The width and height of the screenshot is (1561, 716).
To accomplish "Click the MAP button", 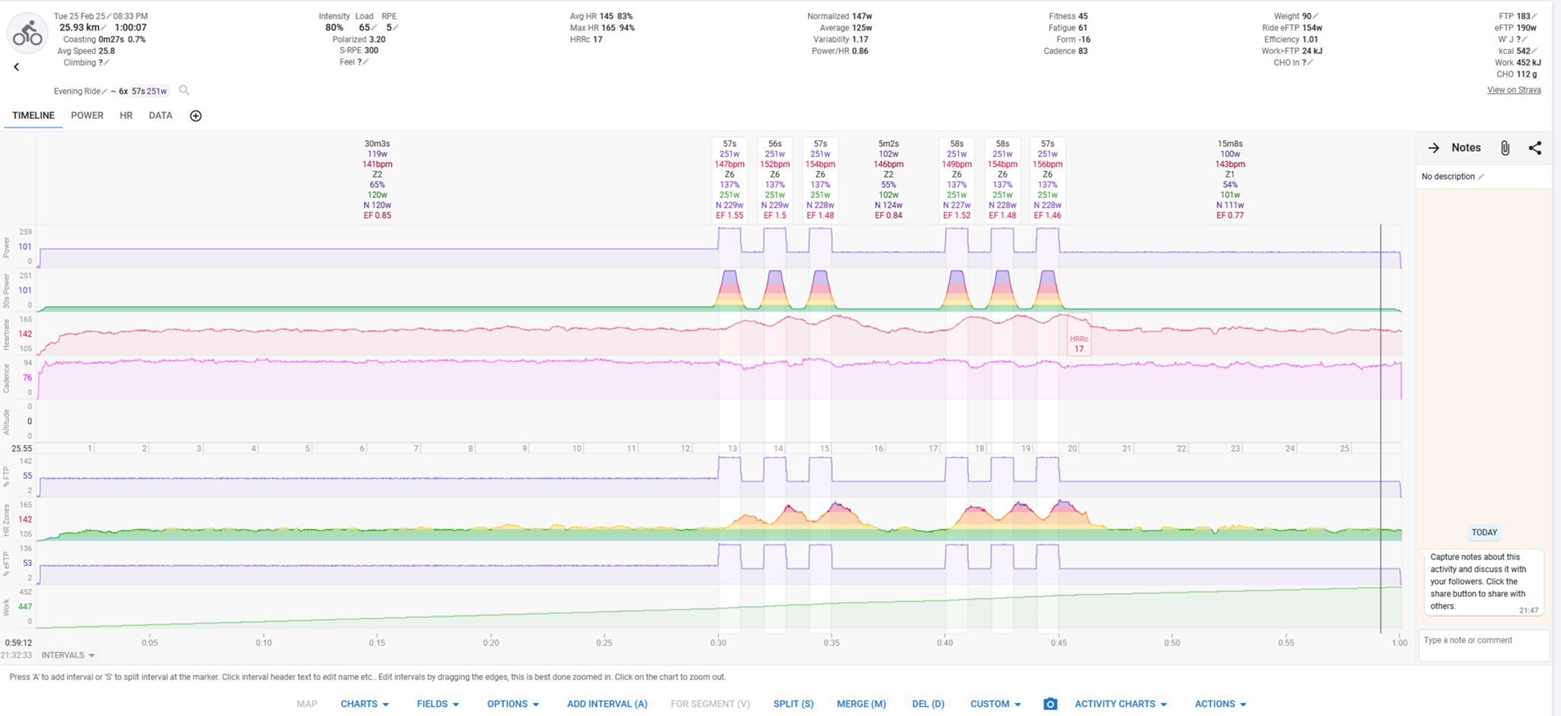I will pos(307,704).
